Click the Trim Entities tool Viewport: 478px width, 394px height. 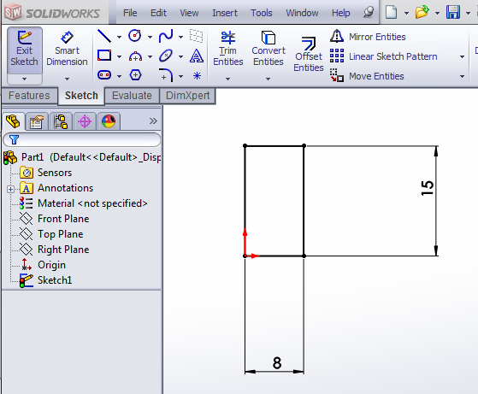(x=228, y=49)
